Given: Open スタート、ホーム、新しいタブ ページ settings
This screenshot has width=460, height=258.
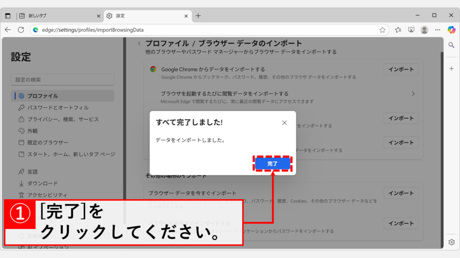Looking at the screenshot, I should point(66,154).
